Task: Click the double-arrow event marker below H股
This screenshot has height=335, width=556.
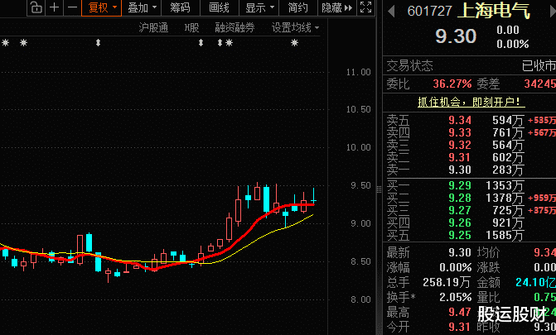Action: 201,43
